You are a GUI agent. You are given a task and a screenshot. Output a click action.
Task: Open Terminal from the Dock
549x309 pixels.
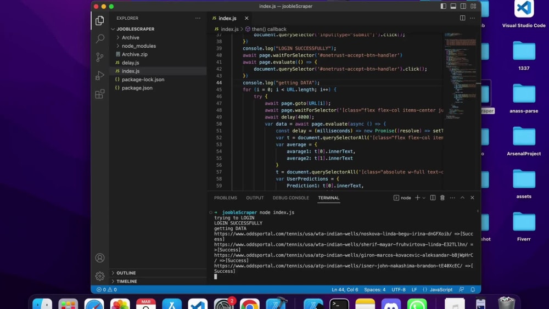click(339, 305)
